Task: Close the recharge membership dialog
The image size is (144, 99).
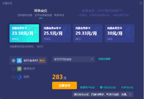Action: click(141, 3)
